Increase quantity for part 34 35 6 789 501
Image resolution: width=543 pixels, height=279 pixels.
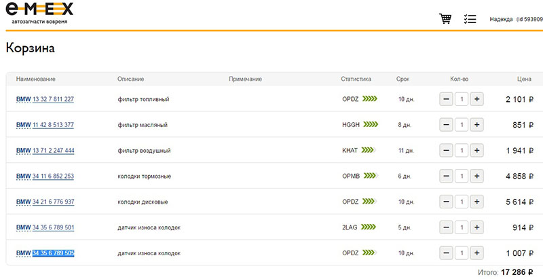[x=477, y=227]
